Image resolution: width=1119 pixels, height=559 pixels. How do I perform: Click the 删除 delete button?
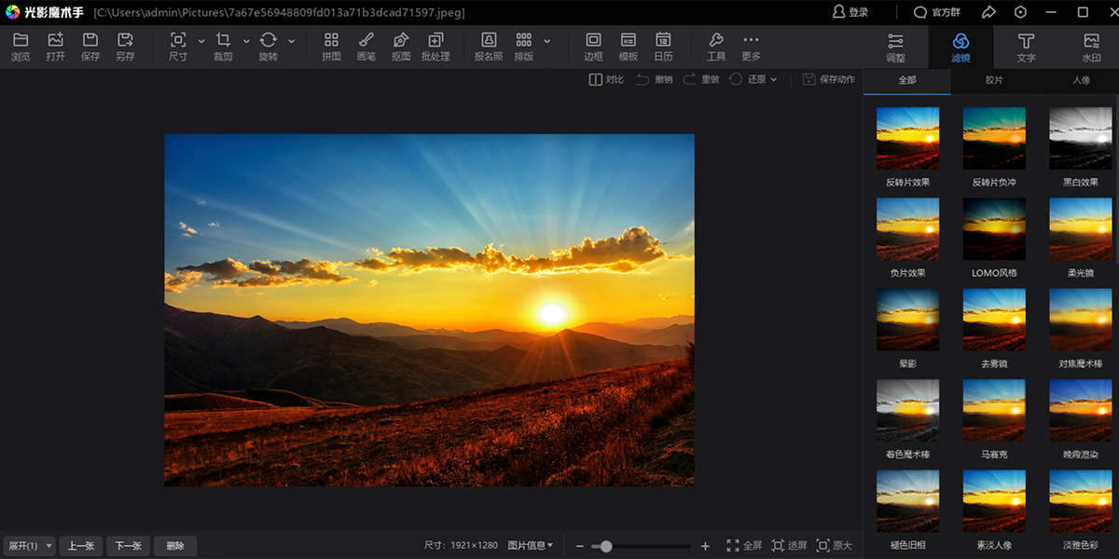(175, 546)
